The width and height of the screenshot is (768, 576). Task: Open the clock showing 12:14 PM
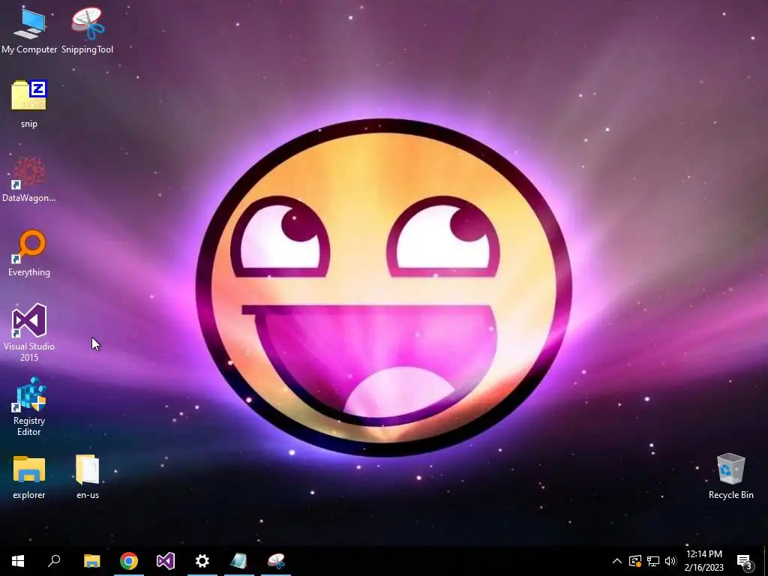tap(703, 561)
